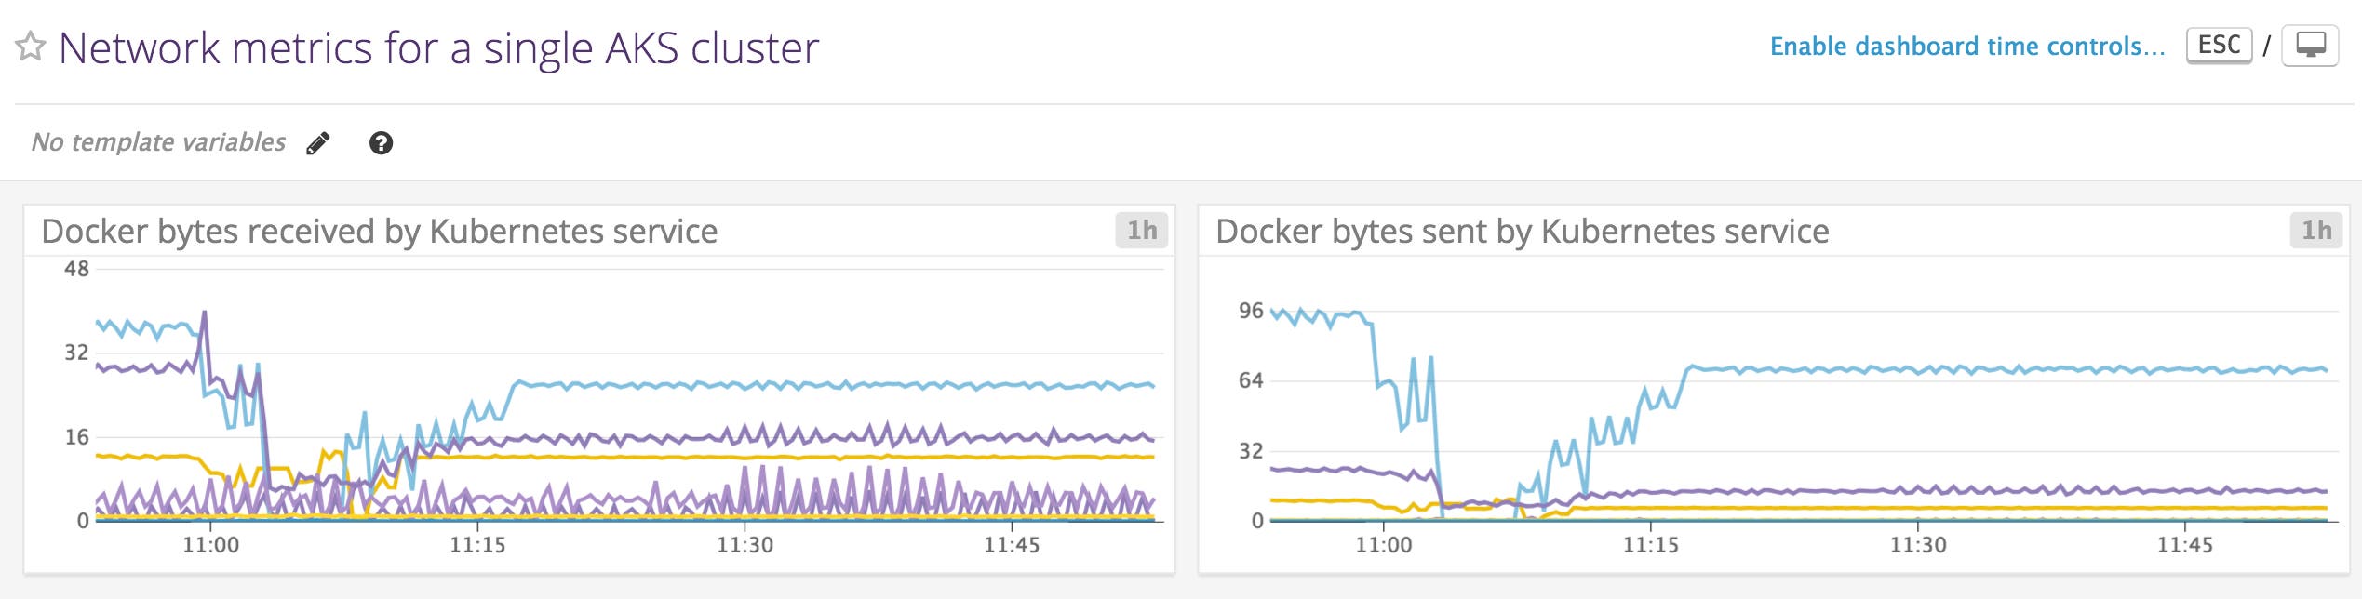The height and width of the screenshot is (599, 2362).
Task: Enter TV mode via the monitor icon
Action: tap(2310, 46)
